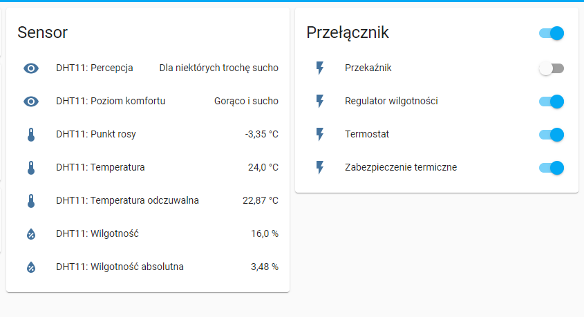
Task: Click the eye icon next to DHT11: Percepcja
Action: 31,68
